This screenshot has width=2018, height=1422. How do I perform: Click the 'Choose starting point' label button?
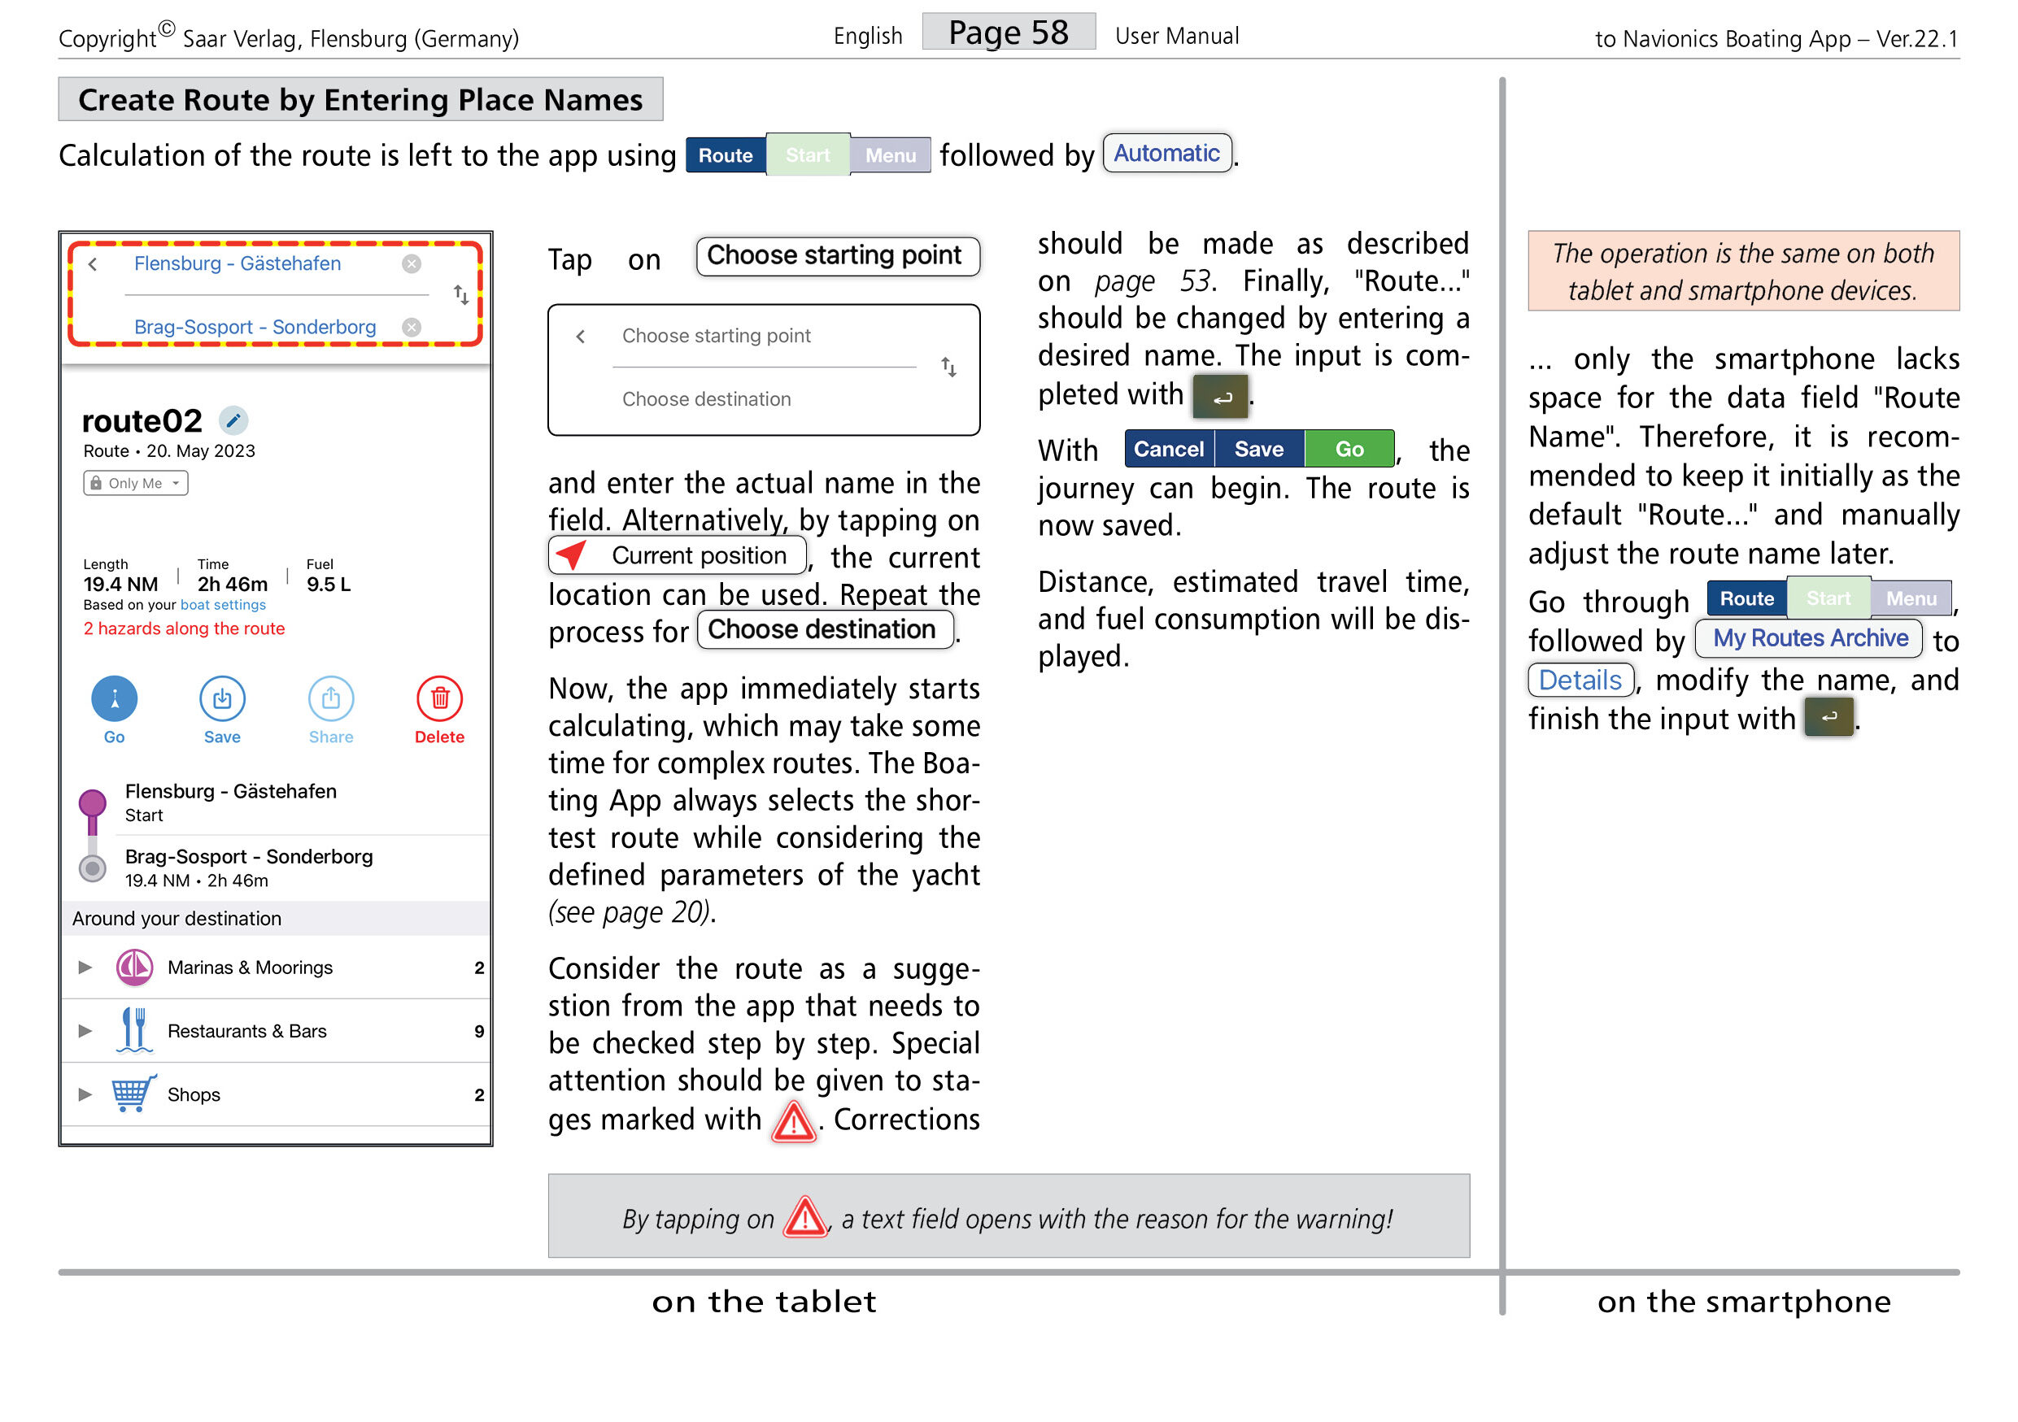pos(838,255)
